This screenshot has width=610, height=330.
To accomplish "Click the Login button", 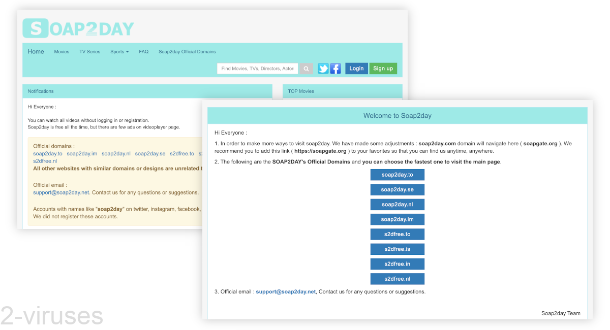I will click(356, 69).
